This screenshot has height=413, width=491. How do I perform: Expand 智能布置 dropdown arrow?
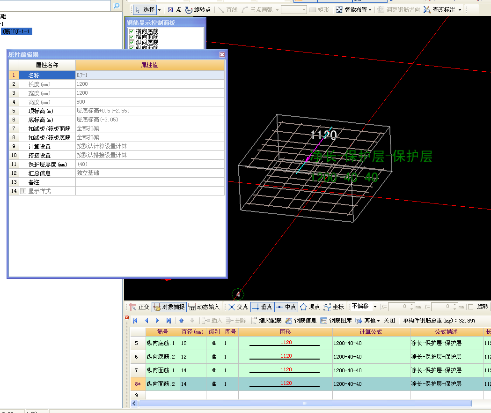[370, 10]
